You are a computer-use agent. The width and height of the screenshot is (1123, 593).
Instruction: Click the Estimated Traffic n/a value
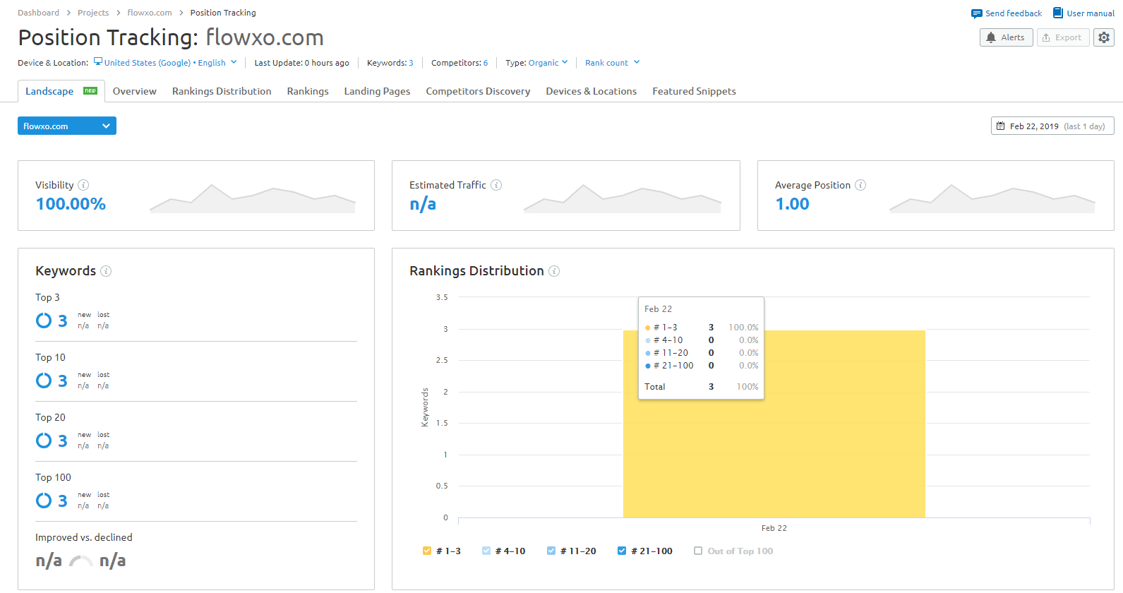423,204
